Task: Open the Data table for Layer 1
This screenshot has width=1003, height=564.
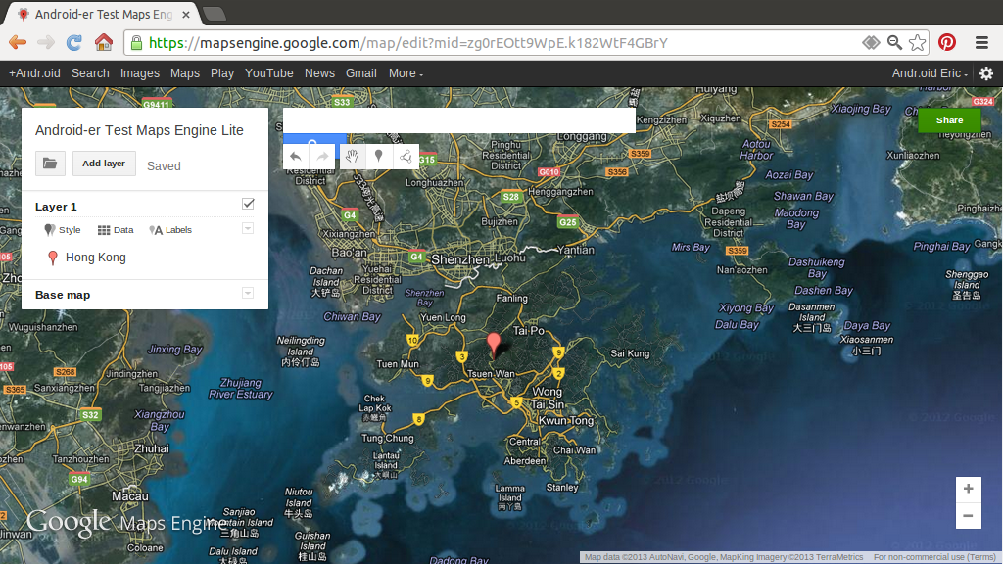Action: 115,229
